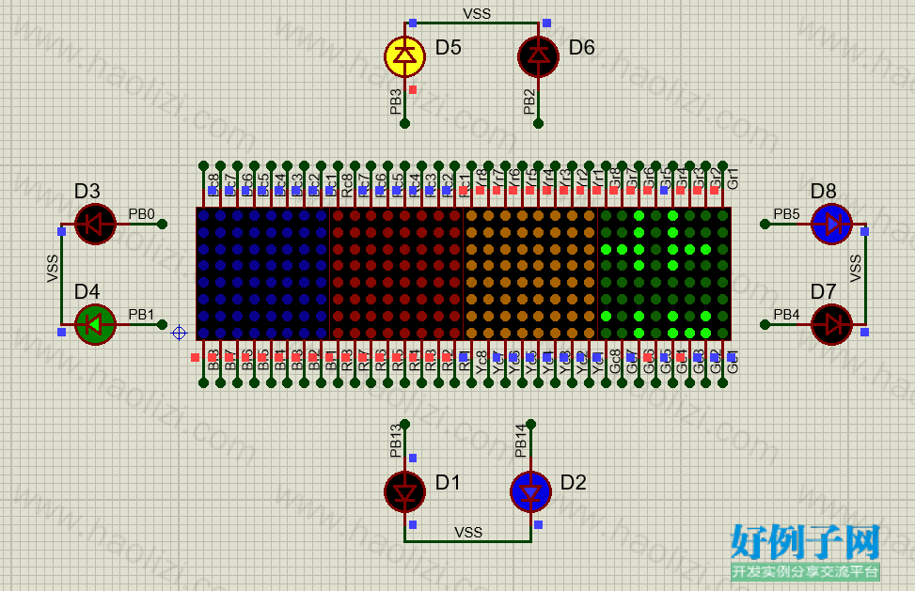Click the dark LED D7 symbol
915x591 pixels.
(x=831, y=324)
